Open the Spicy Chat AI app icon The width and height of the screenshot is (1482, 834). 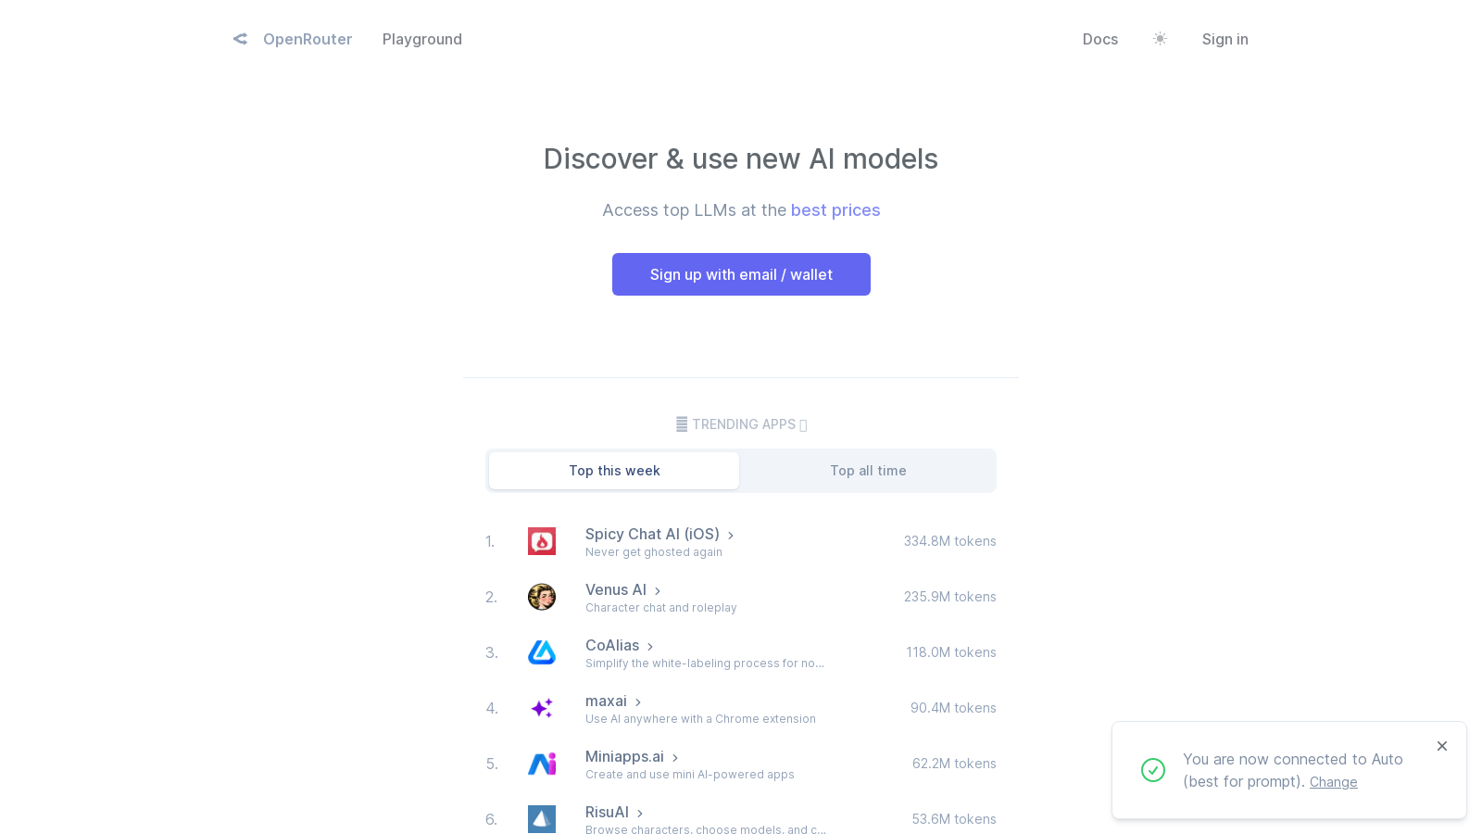(542, 541)
